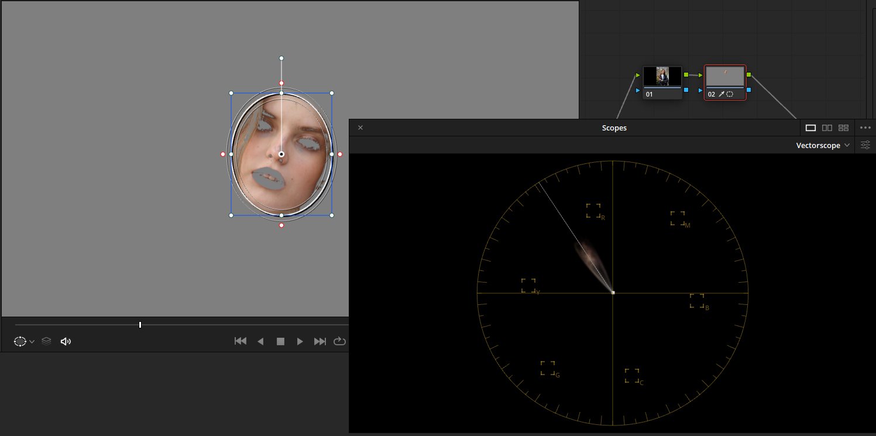Close the Scopes panel
Screen dimensions: 876x436
(360, 128)
